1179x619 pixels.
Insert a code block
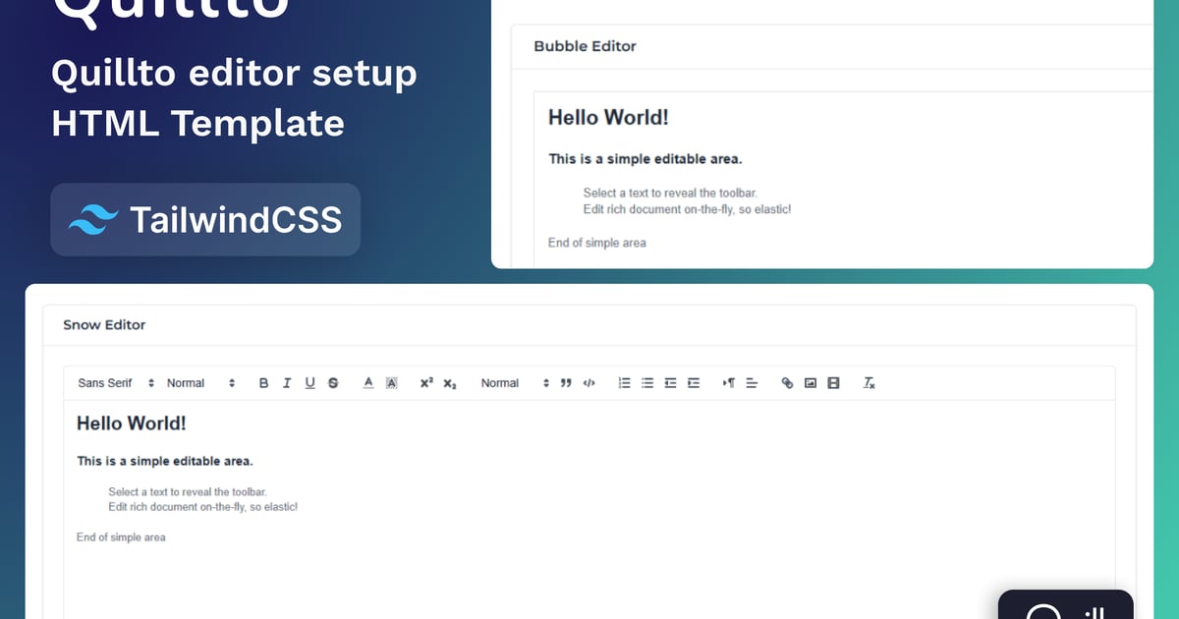(x=589, y=383)
